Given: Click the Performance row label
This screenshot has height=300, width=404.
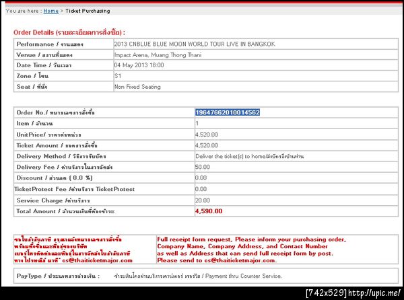Looking at the screenshot, I should (x=50, y=44).
